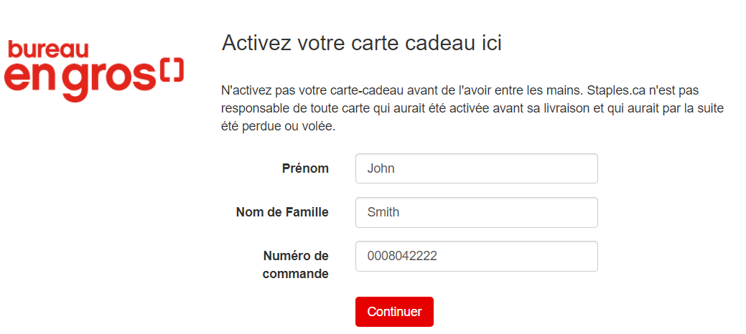Image resolution: width=746 pixels, height=334 pixels.
Task: Click the "Prénom" field label
Action: tap(305, 168)
